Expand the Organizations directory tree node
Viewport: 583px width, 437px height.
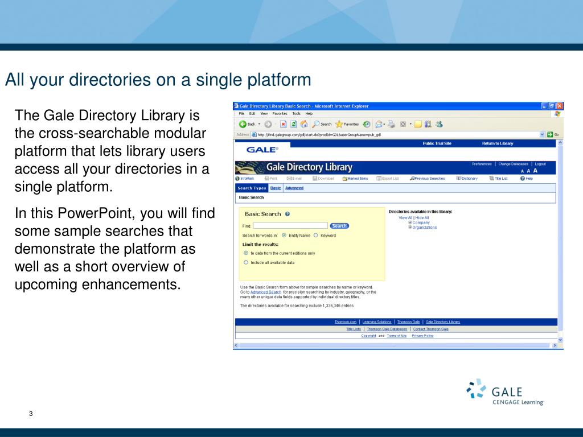(410, 228)
